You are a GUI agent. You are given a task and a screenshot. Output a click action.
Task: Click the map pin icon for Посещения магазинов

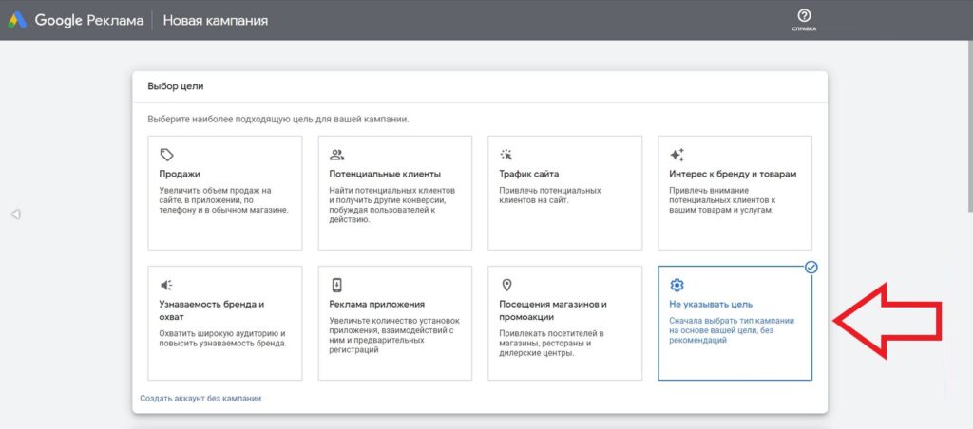[506, 285]
